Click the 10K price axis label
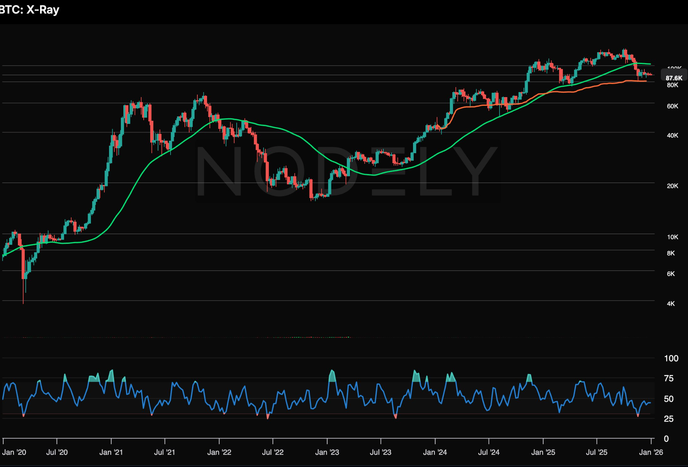 [x=672, y=237]
